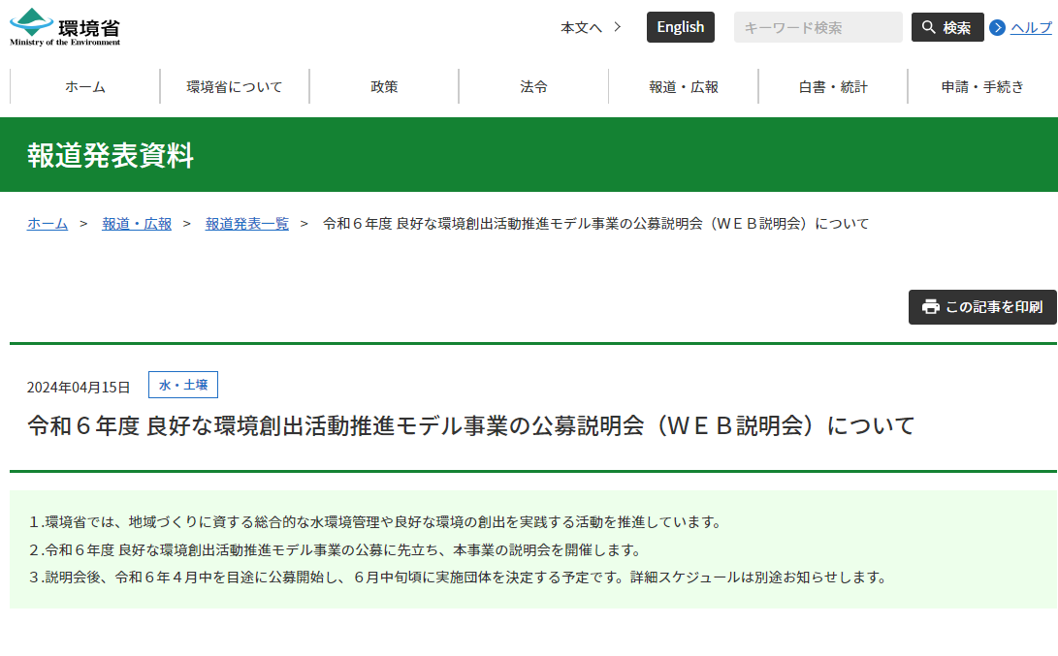The height and width of the screenshot is (656, 1058).
Task: Open the 環境省について menu
Action: (x=235, y=86)
